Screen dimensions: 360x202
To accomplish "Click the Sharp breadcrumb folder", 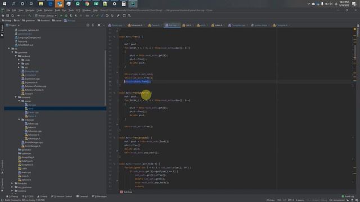I will (x=6, y=20).
